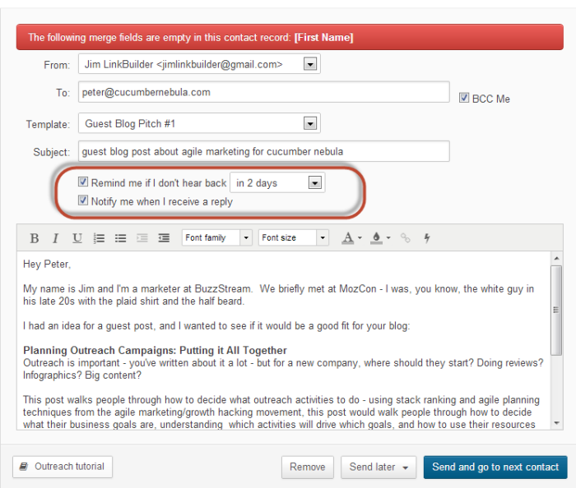This screenshot has height=488, width=576.
Task: Toggle bold formatting in editor toolbar
Action: [x=35, y=238]
